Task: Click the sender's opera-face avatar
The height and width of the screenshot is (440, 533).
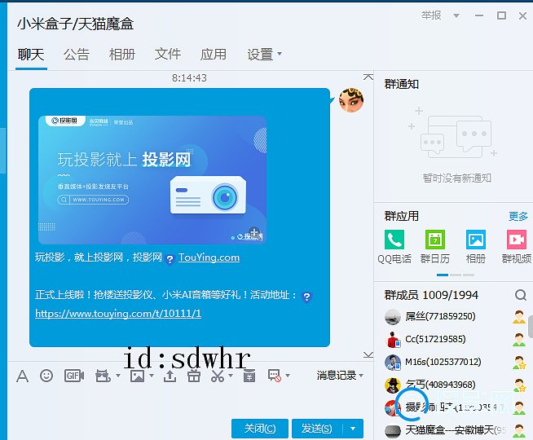Action: point(351,100)
